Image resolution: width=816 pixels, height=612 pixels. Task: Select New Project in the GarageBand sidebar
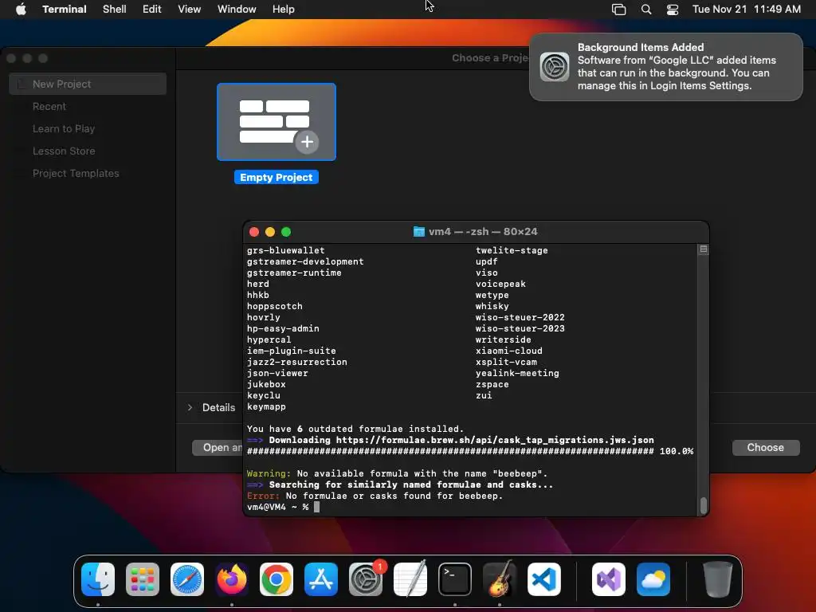coord(88,84)
